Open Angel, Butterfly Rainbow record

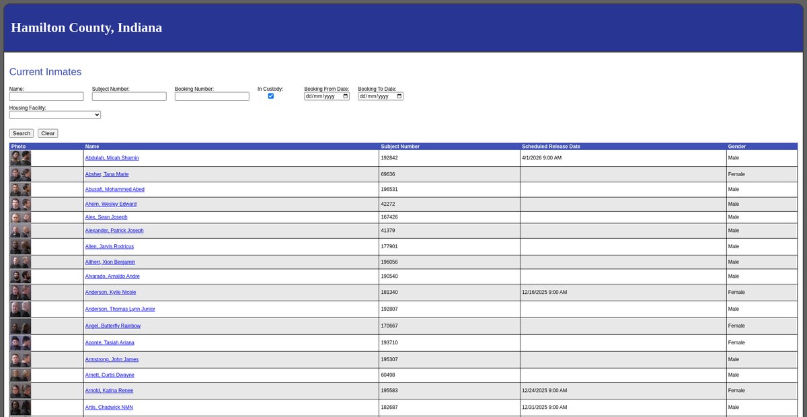tap(113, 326)
